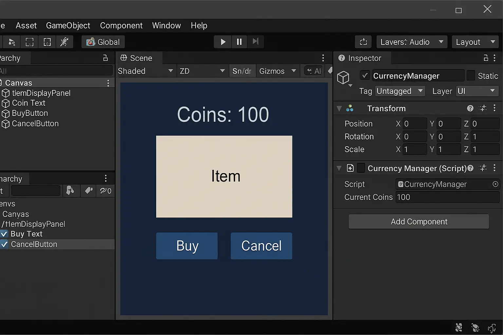
Task: Collapse the Transform component foldout
Action: tap(339, 108)
